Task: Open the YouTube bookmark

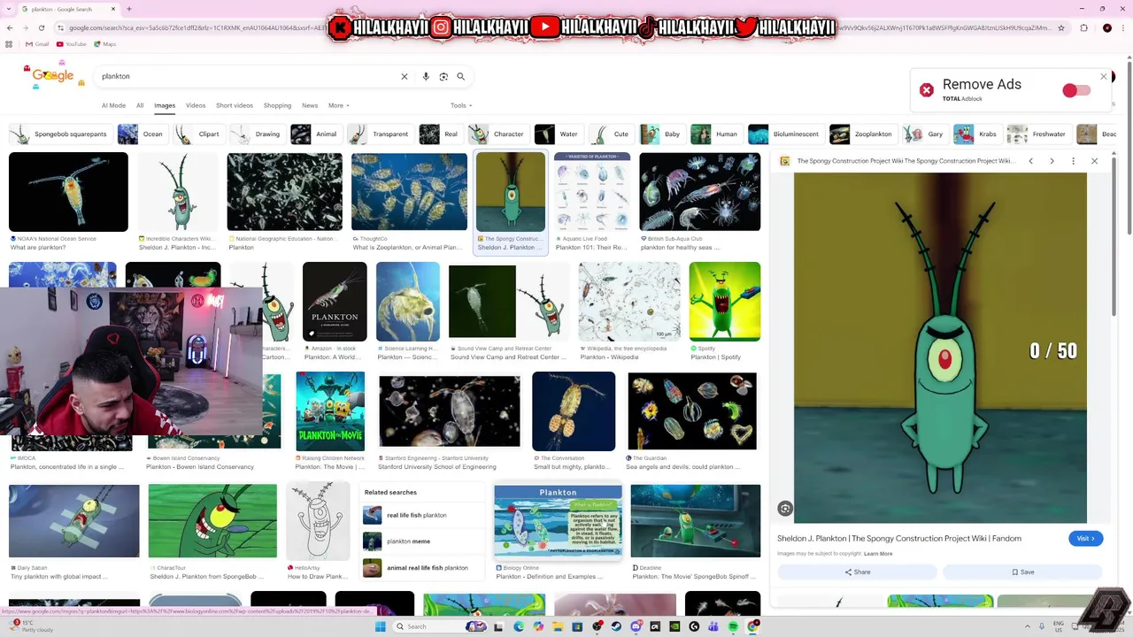Action: [72, 44]
